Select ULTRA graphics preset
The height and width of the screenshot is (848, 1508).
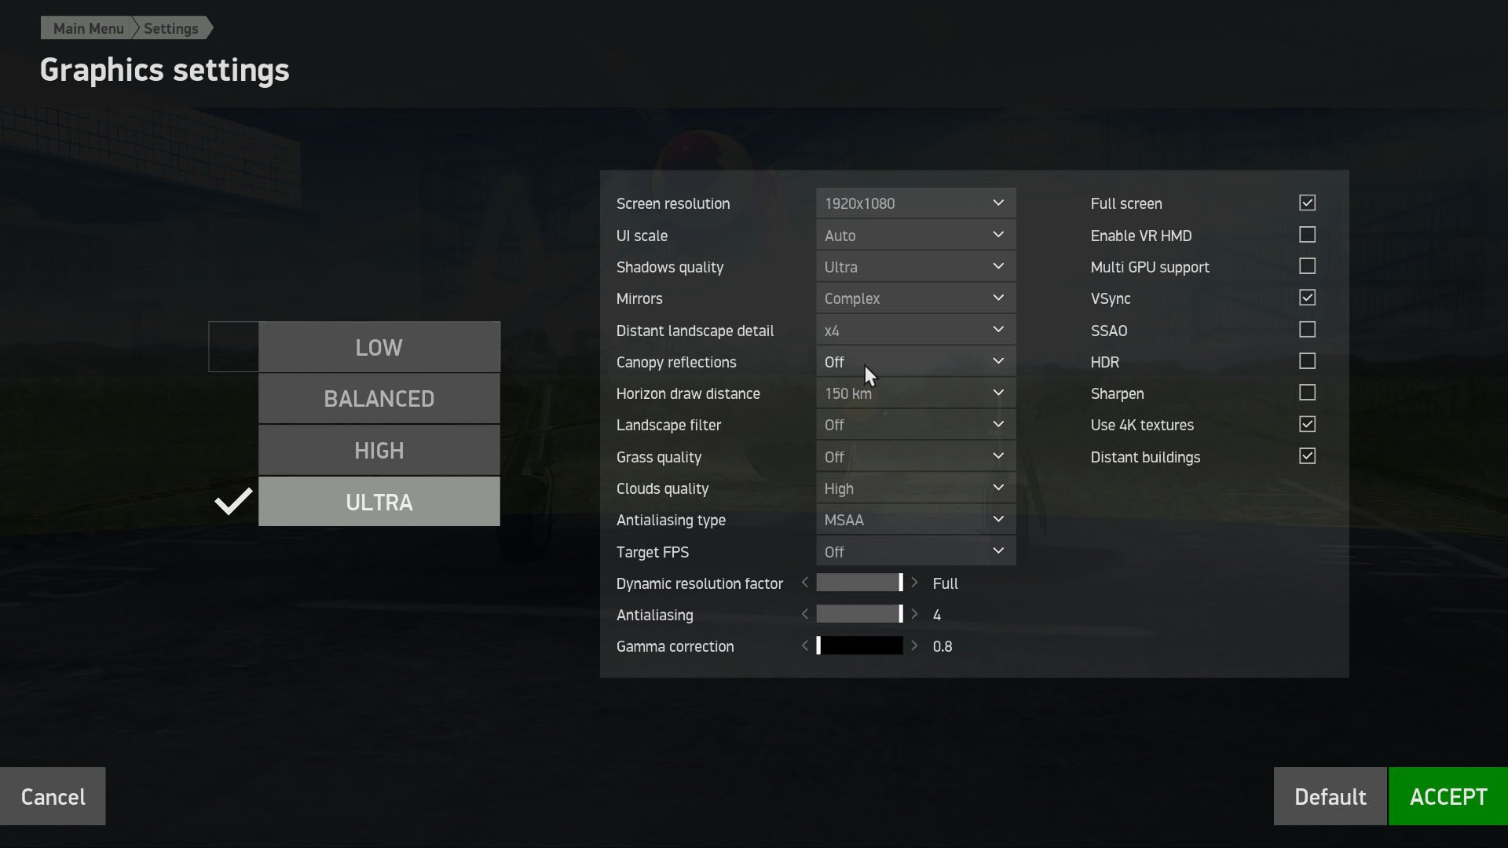coord(379,501)
